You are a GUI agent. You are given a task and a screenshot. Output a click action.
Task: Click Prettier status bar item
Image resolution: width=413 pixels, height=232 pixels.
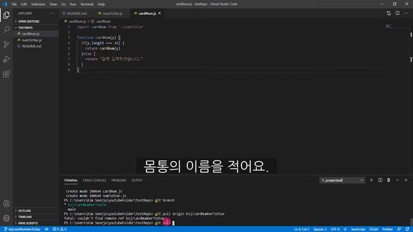(387, 229)
